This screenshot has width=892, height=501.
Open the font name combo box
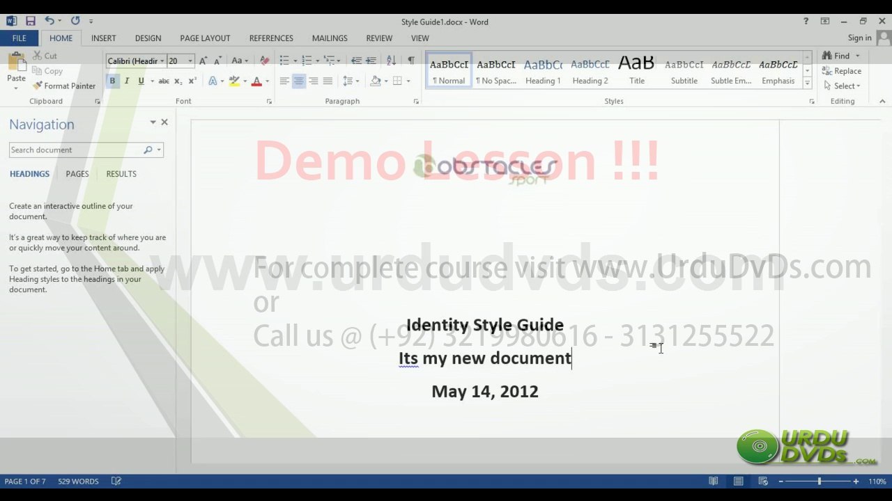coord(137,61)
